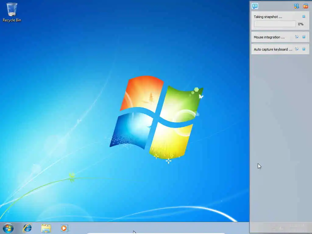Launch Internet Explorer from the taskbar
The image size is (312, 234).
[x=27, y=228]
